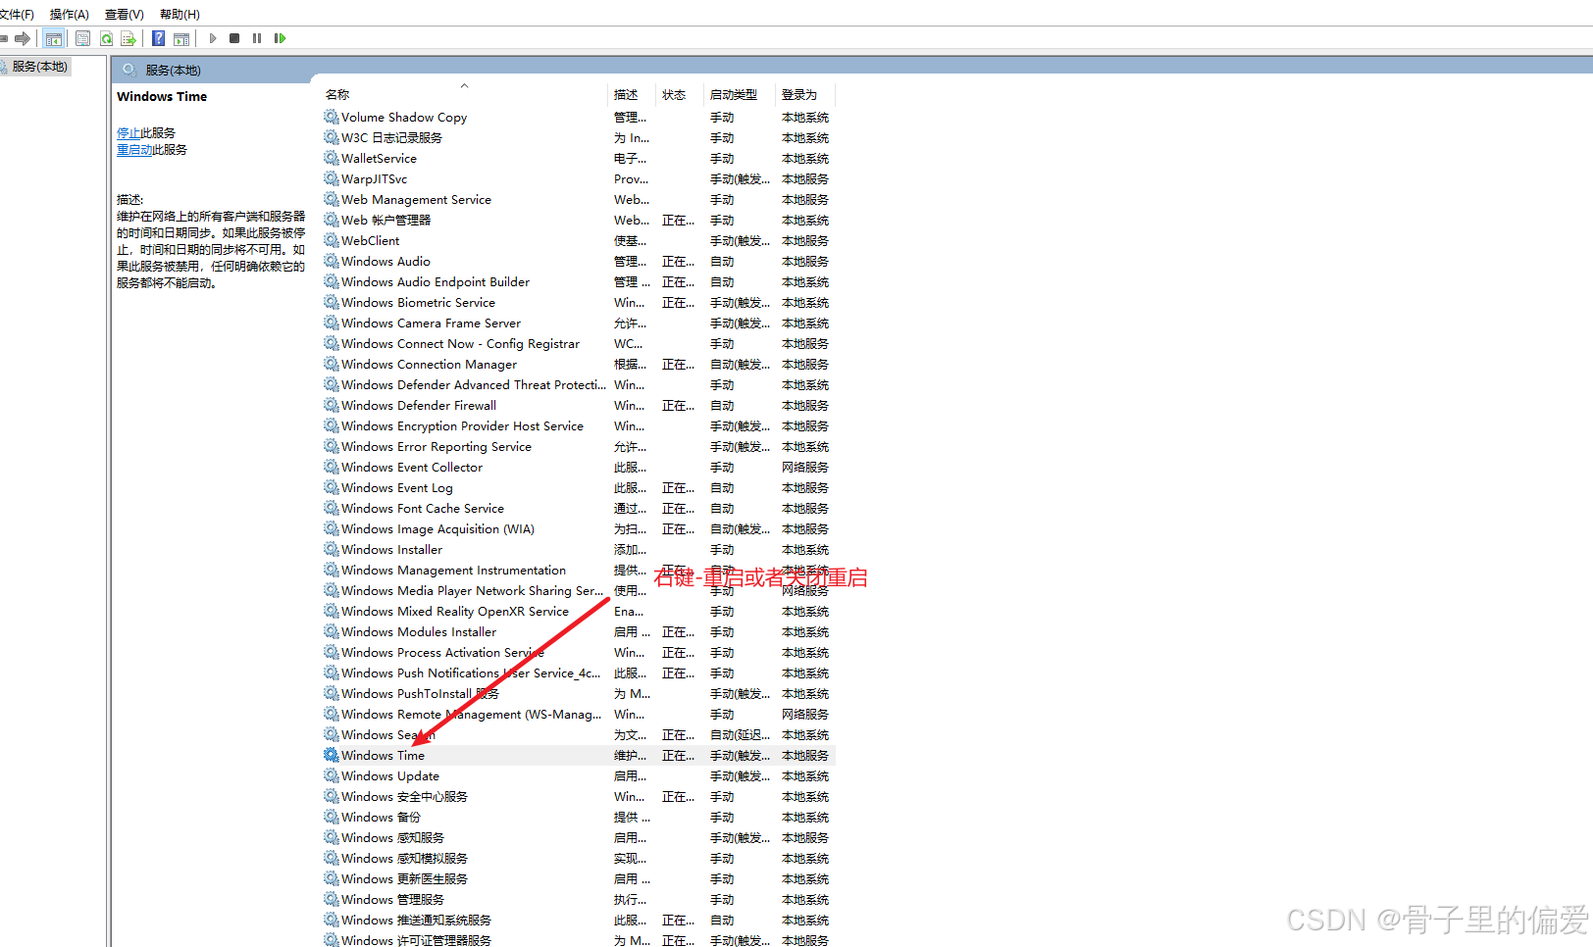Image resolution: width=1593 pixels, height=947 pixels.
Task: Select Windows Management Instrumentation service
Action: (579, 570)
